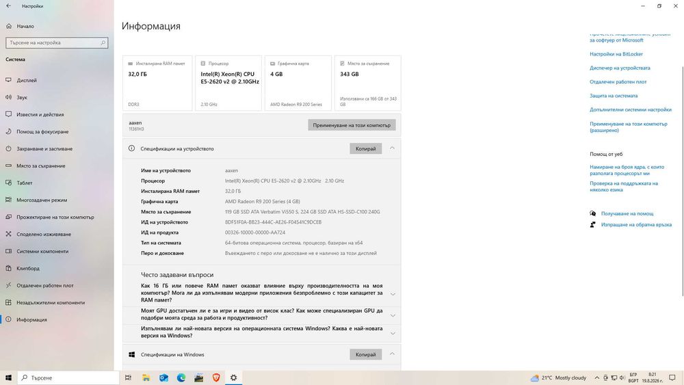Click the info icon beside device specifications
Viewport: 684px width, 385px height.
coord(131,148)
